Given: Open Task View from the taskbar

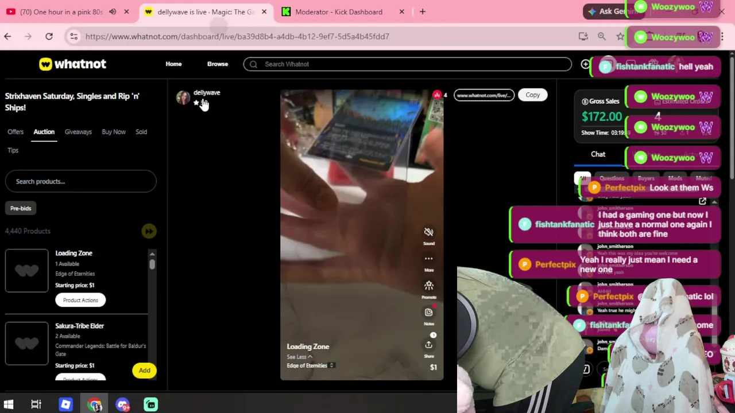Looking at the screenshot, I should (x=36, y=404).
